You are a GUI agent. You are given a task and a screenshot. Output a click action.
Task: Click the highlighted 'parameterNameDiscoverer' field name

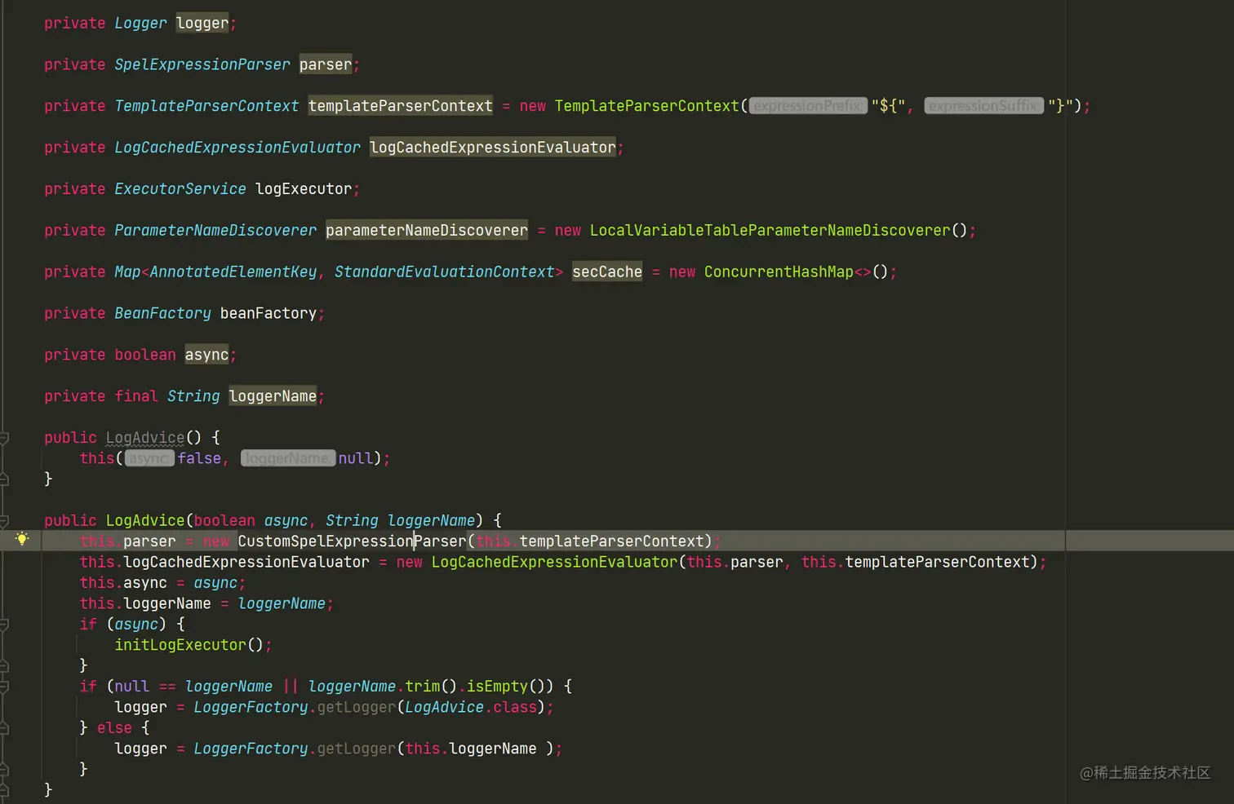tap(427, 231)
